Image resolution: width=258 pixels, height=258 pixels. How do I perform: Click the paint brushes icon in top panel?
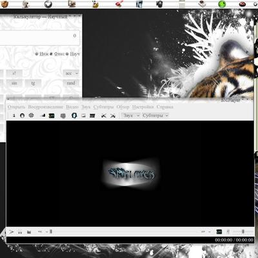95,4
